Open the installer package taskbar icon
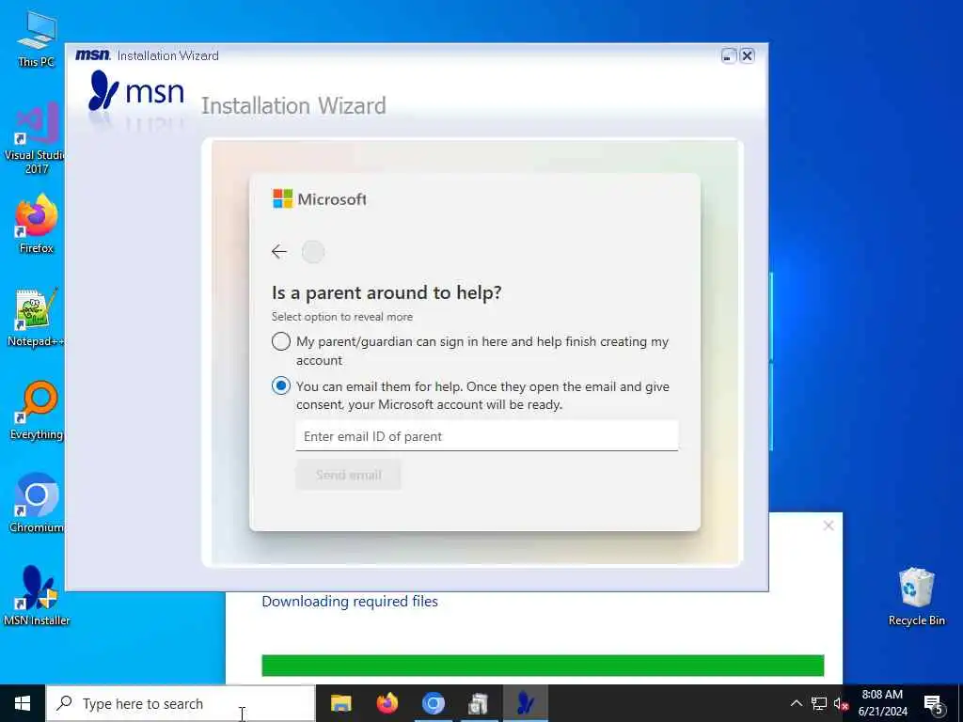The width and height of the screenshot is (963, 722). (x=479, y=703)
